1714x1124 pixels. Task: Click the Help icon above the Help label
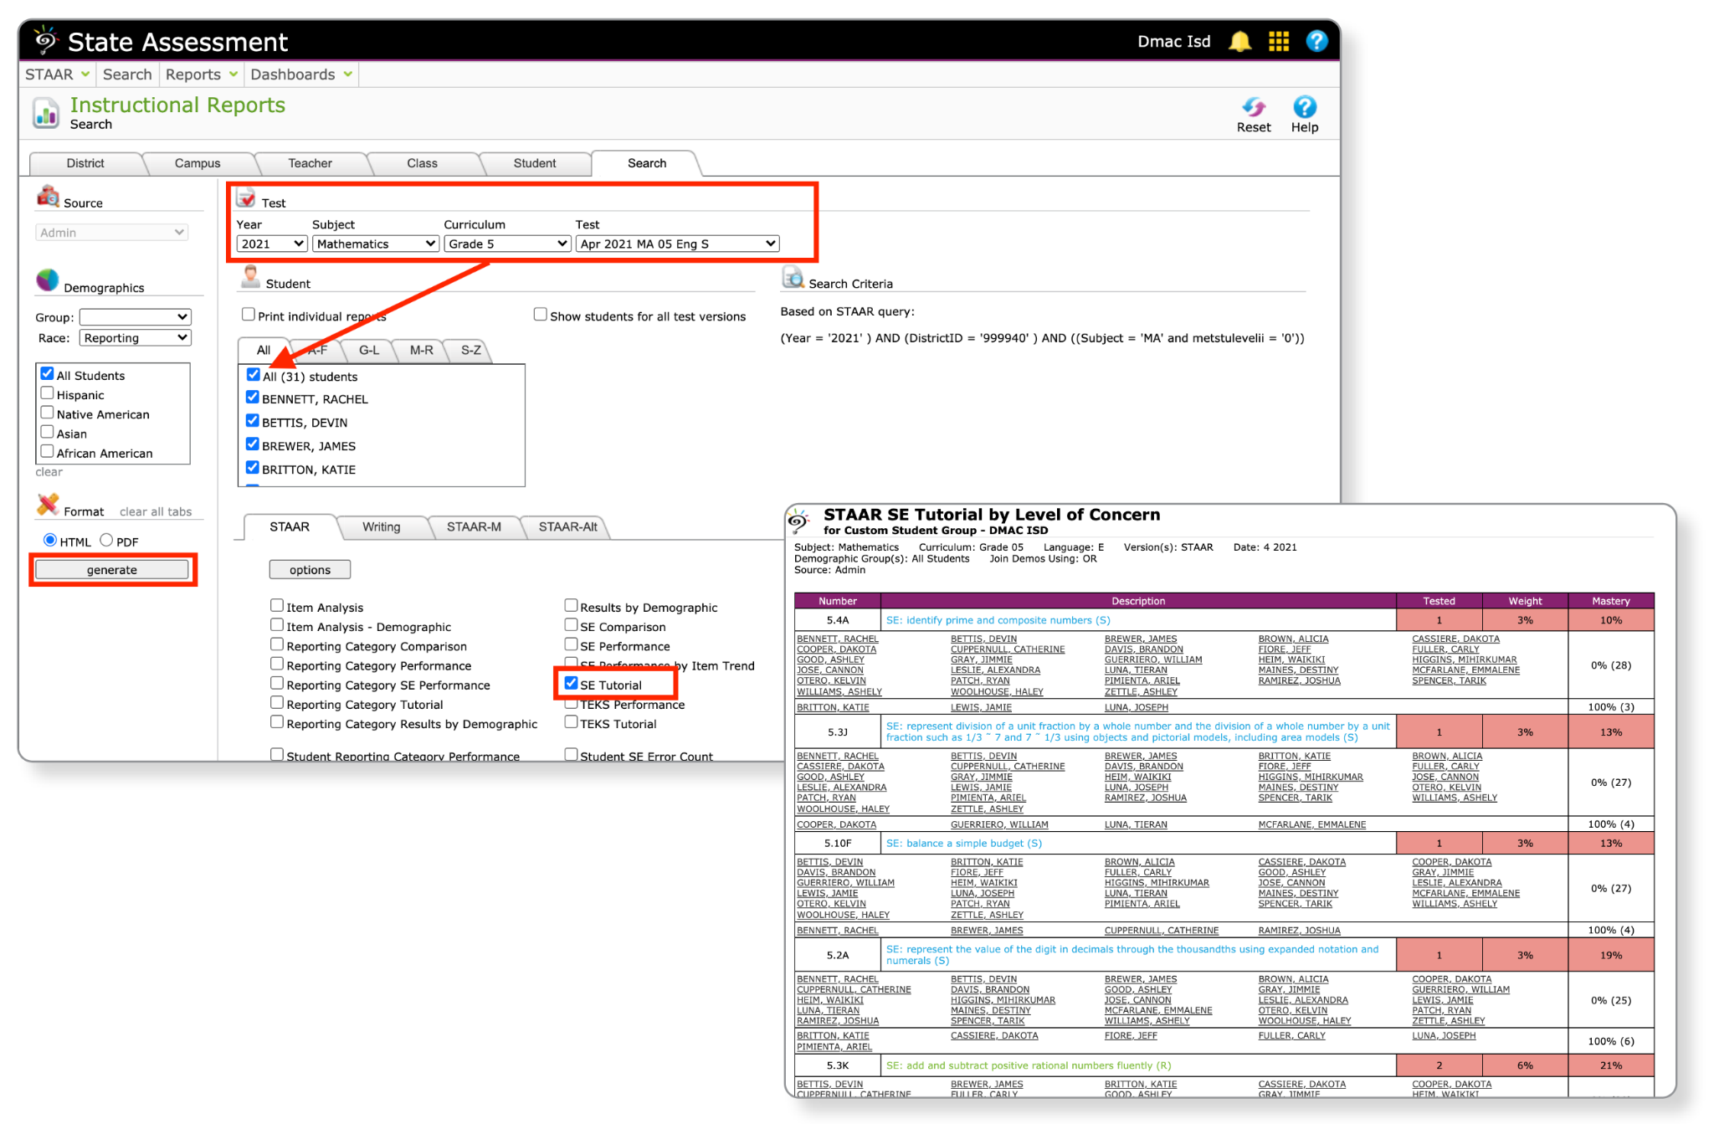(x=1304, y=107)
